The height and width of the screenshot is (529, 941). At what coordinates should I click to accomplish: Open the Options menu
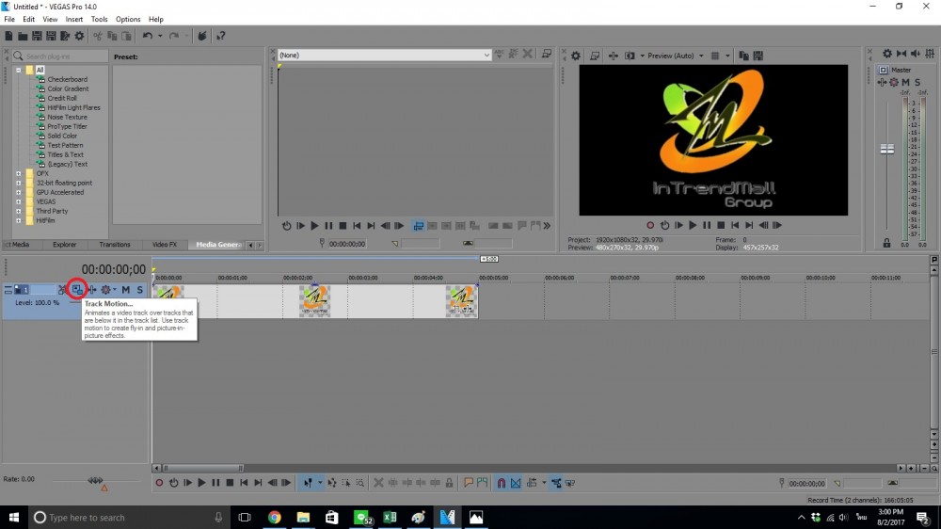(x=128, y=19)
